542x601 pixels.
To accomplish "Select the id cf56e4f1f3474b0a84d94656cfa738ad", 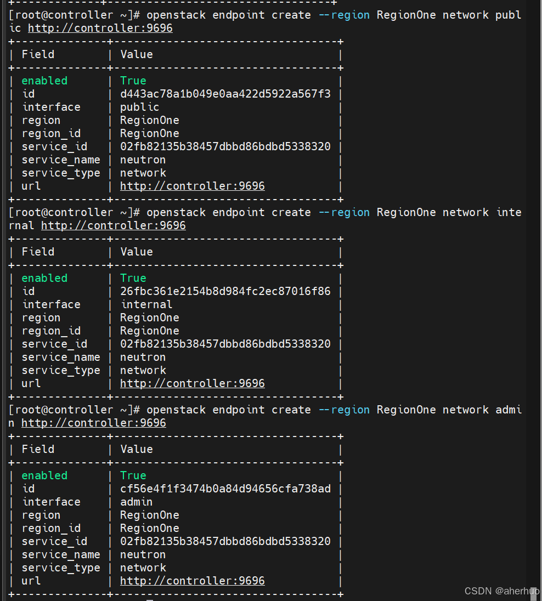I will [x=225, y=489].
